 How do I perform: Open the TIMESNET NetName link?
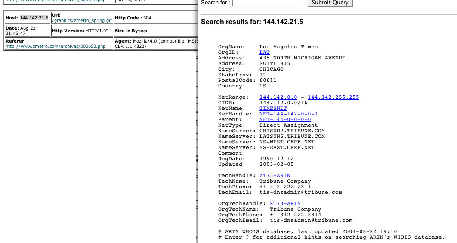[273, 108]
